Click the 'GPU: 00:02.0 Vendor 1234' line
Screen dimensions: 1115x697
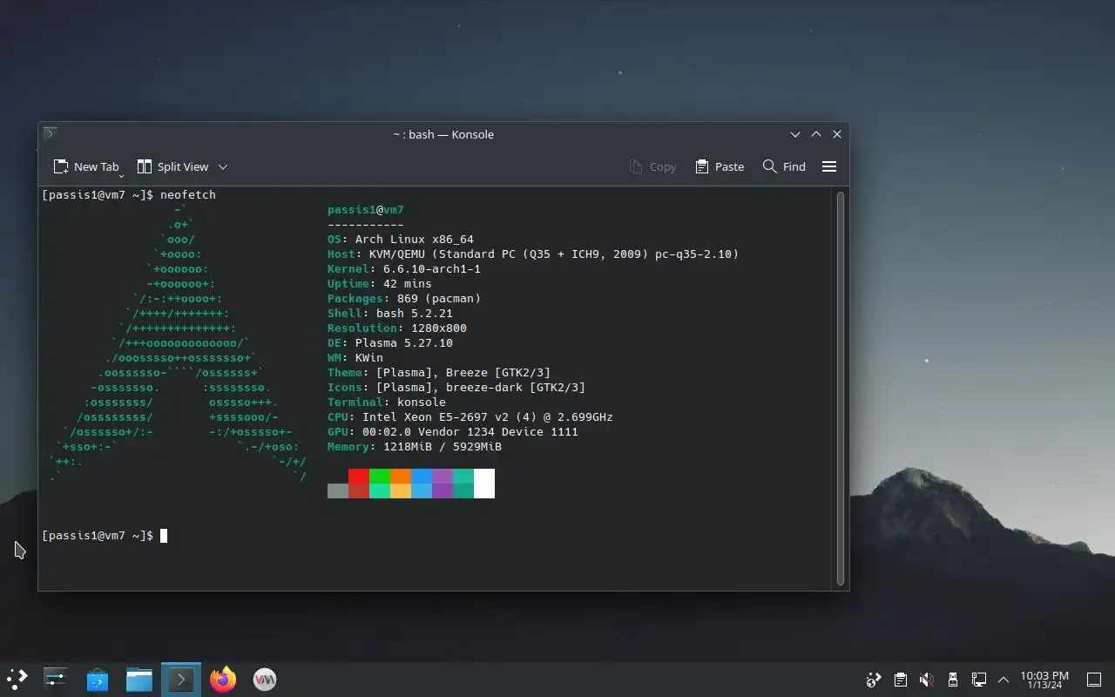coord(453,432)
